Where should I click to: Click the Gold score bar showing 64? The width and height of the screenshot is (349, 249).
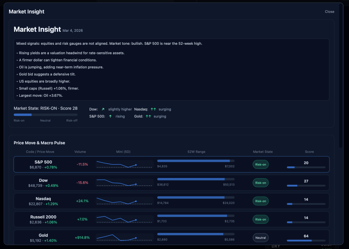tap(306, 240)
